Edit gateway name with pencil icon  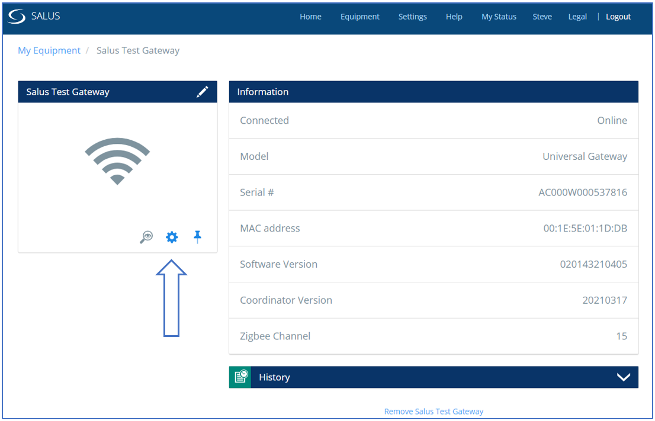tap(203, 92)
